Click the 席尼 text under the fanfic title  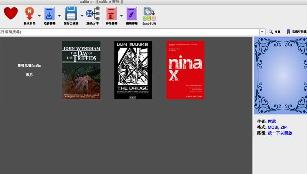29,75
